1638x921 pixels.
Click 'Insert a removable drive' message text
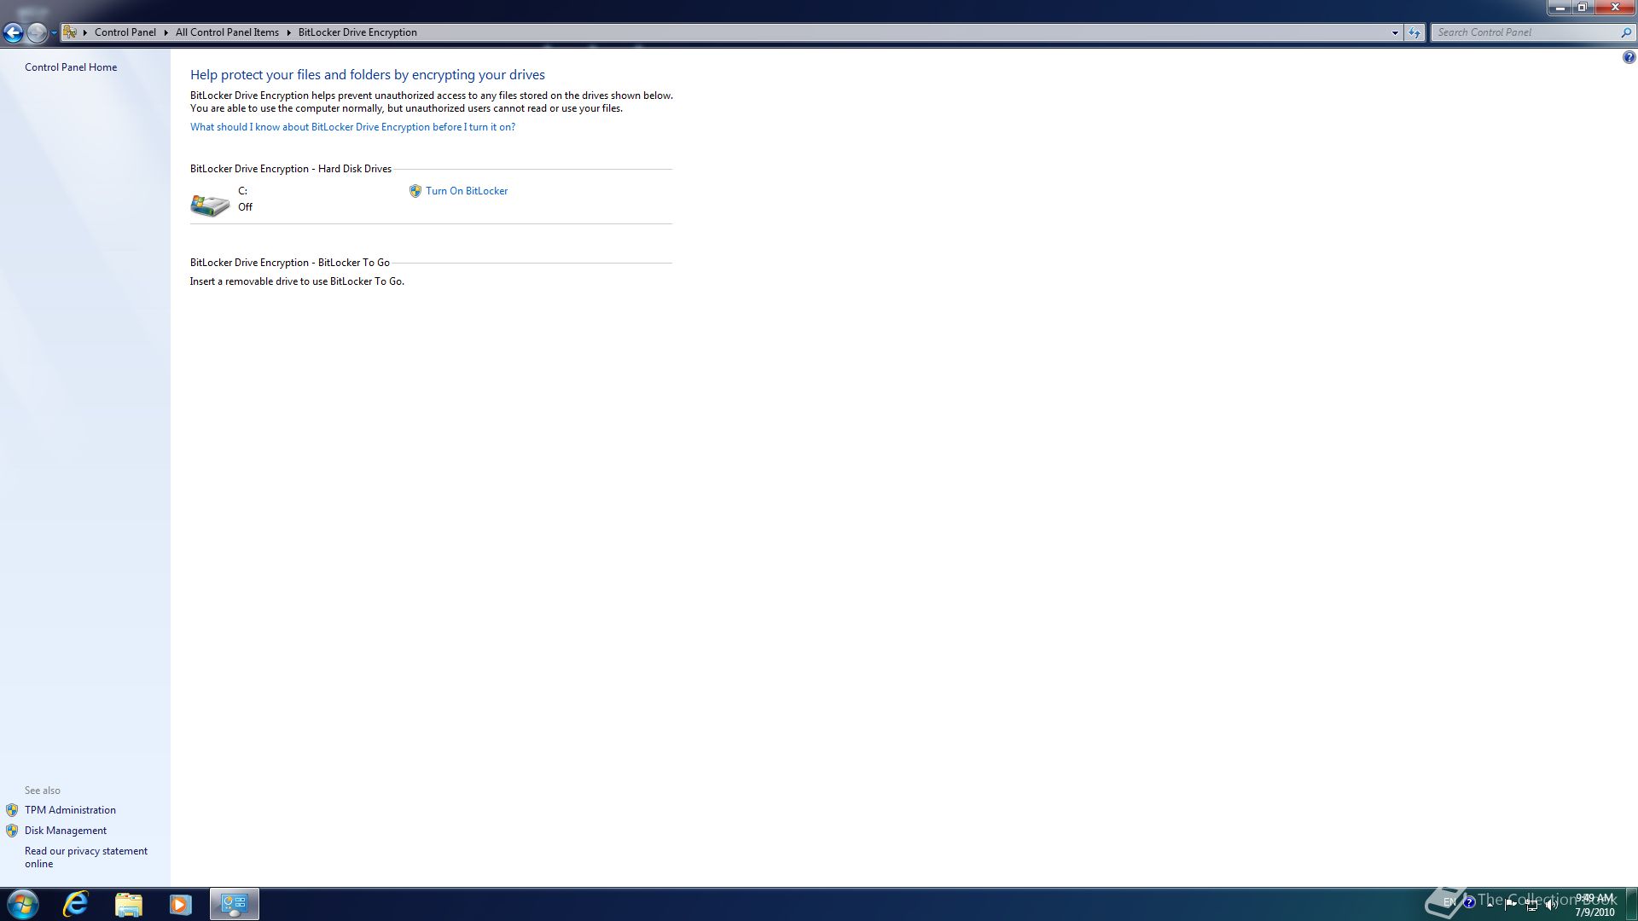coord(297,281)
